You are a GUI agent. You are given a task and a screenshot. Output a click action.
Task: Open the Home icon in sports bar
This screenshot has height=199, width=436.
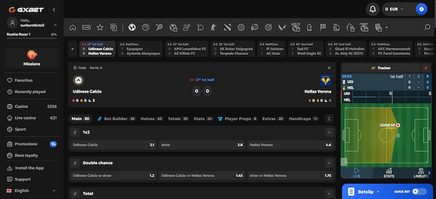[73, 27]
